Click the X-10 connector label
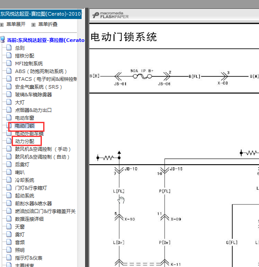Image resolution: width=259 pixels, height=267 pixels. pyautogui.click(x=129, y=219)
